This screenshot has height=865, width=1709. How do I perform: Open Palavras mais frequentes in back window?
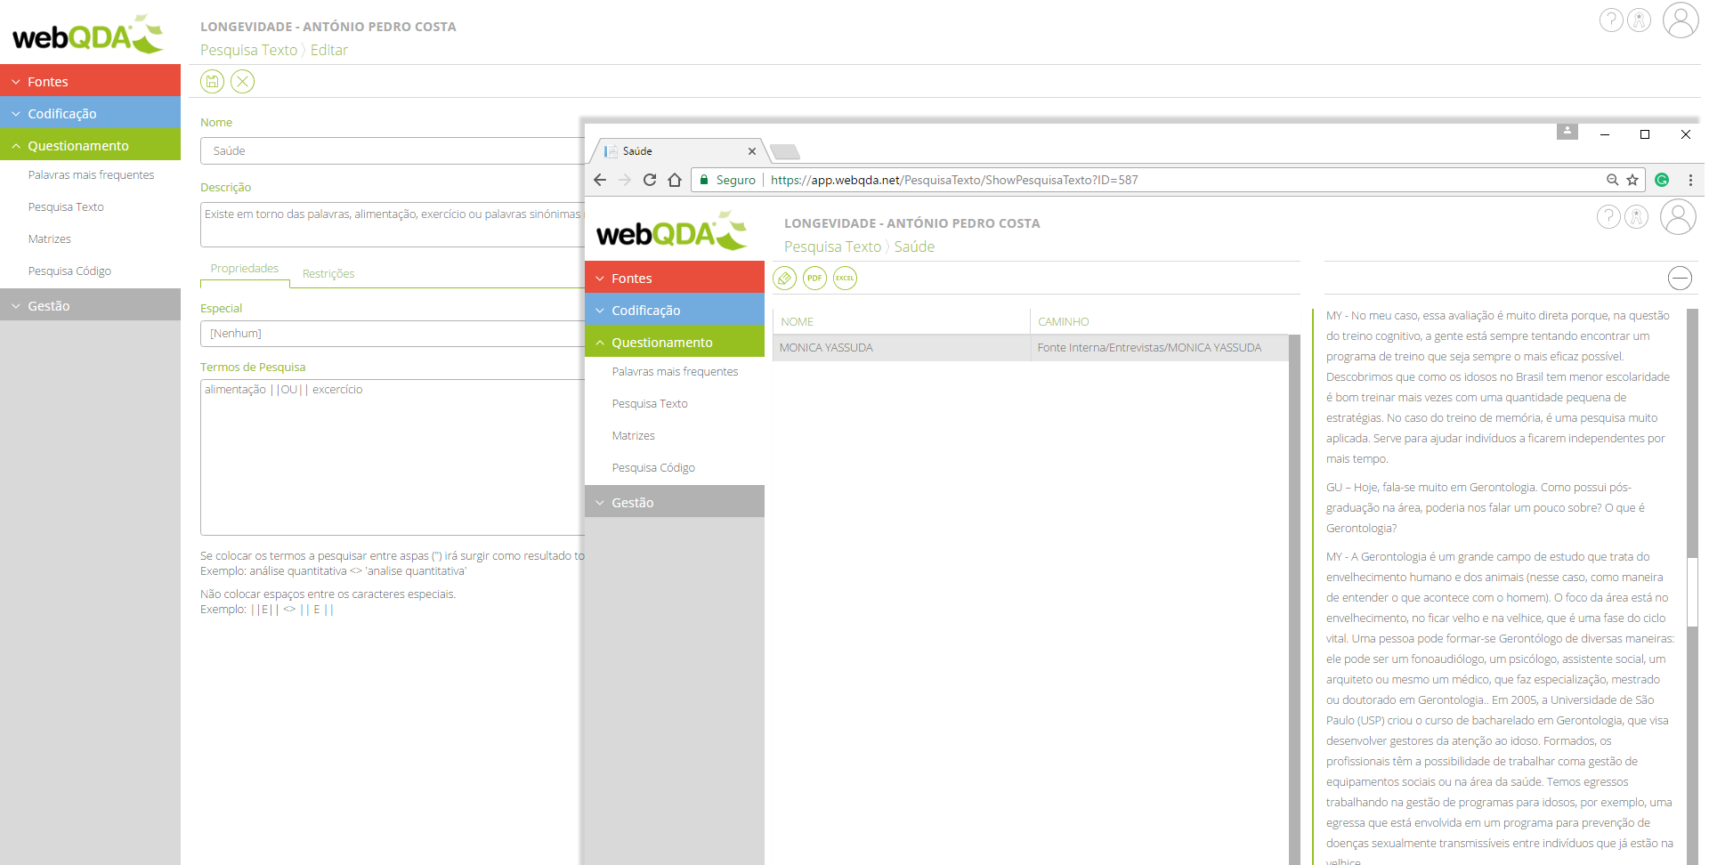(91, 175)
